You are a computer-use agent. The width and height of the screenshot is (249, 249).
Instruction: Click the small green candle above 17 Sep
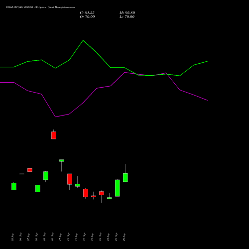[x=62, y=160]
